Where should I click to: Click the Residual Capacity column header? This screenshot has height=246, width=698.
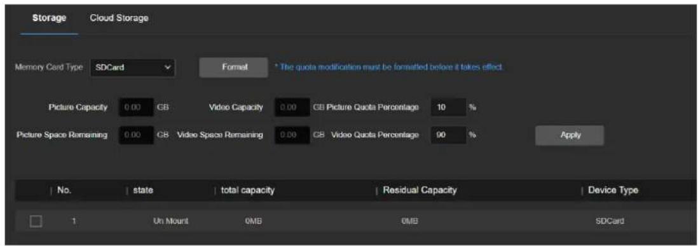tap(420, 191)
